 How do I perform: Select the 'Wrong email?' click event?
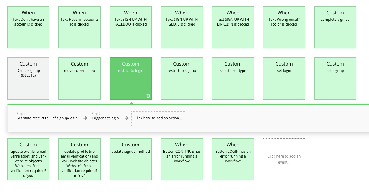[284, 27]
